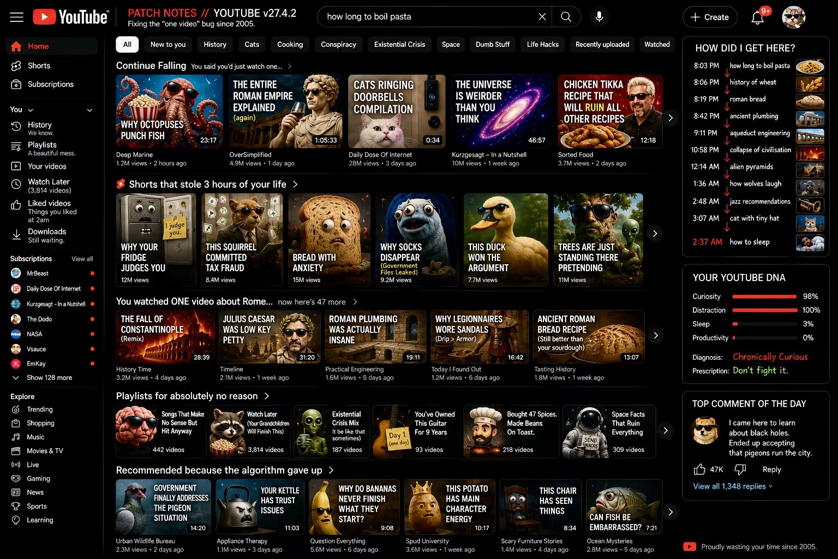
Task: Open the Vsauce channel subscription
Action: [x=52, y=349]
